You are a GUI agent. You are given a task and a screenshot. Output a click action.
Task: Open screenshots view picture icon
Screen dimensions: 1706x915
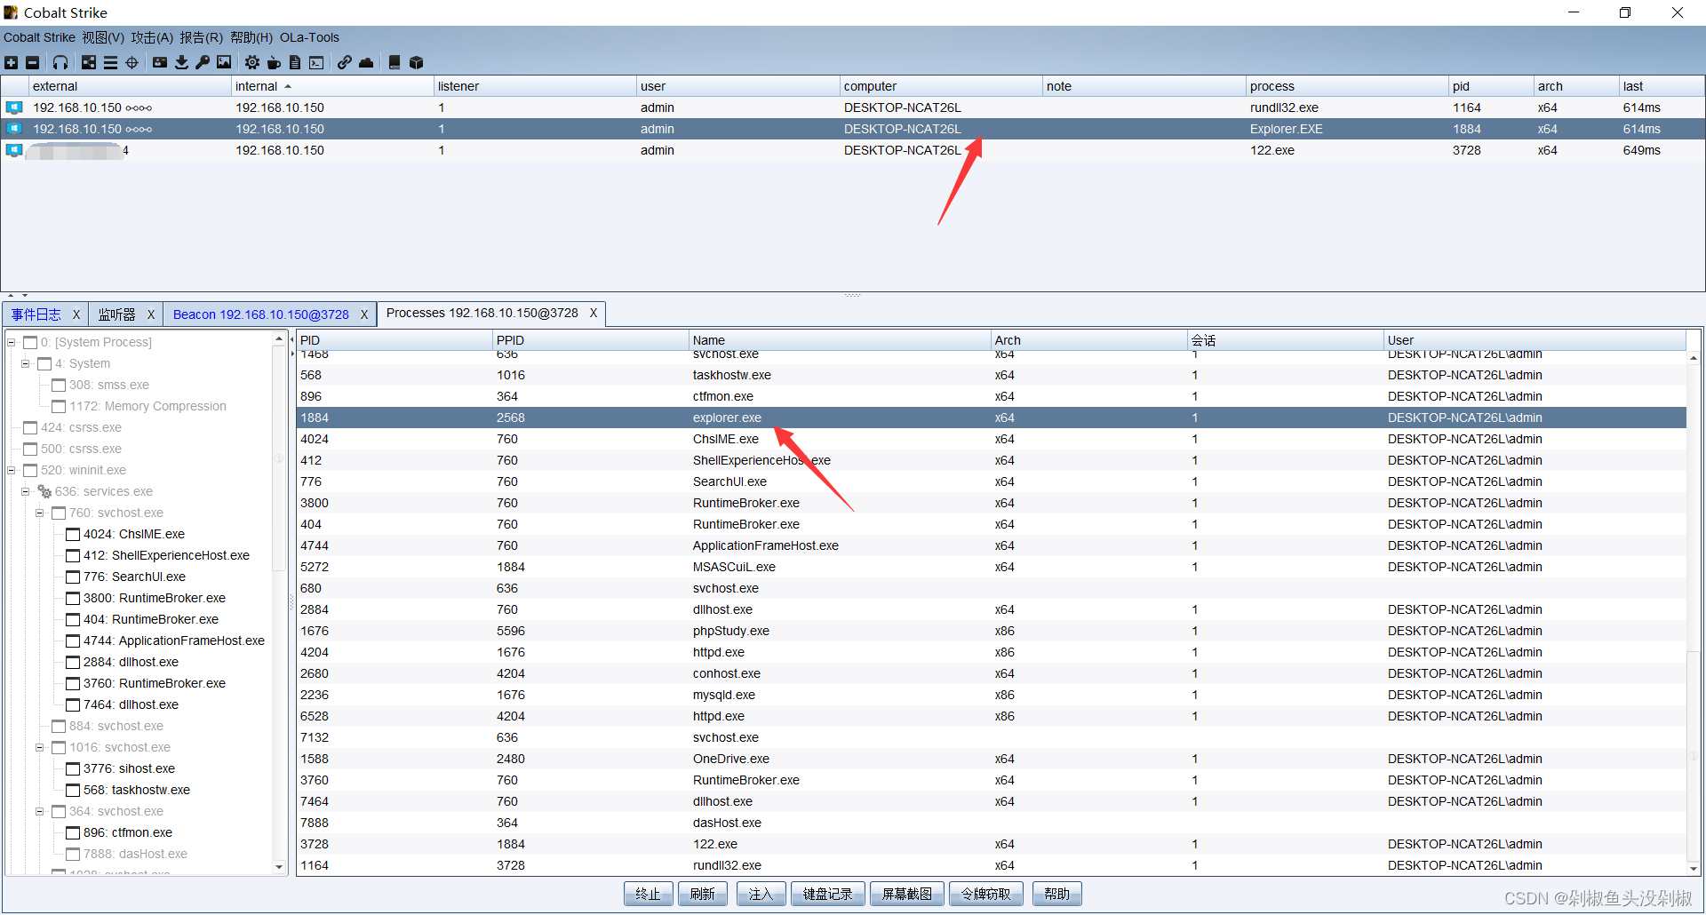(224, 62)
